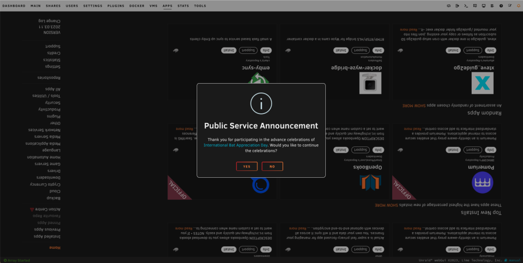Click SHOW MORE beside Top New Installs
The image size is (523, 263).
[x=386, y=205]
